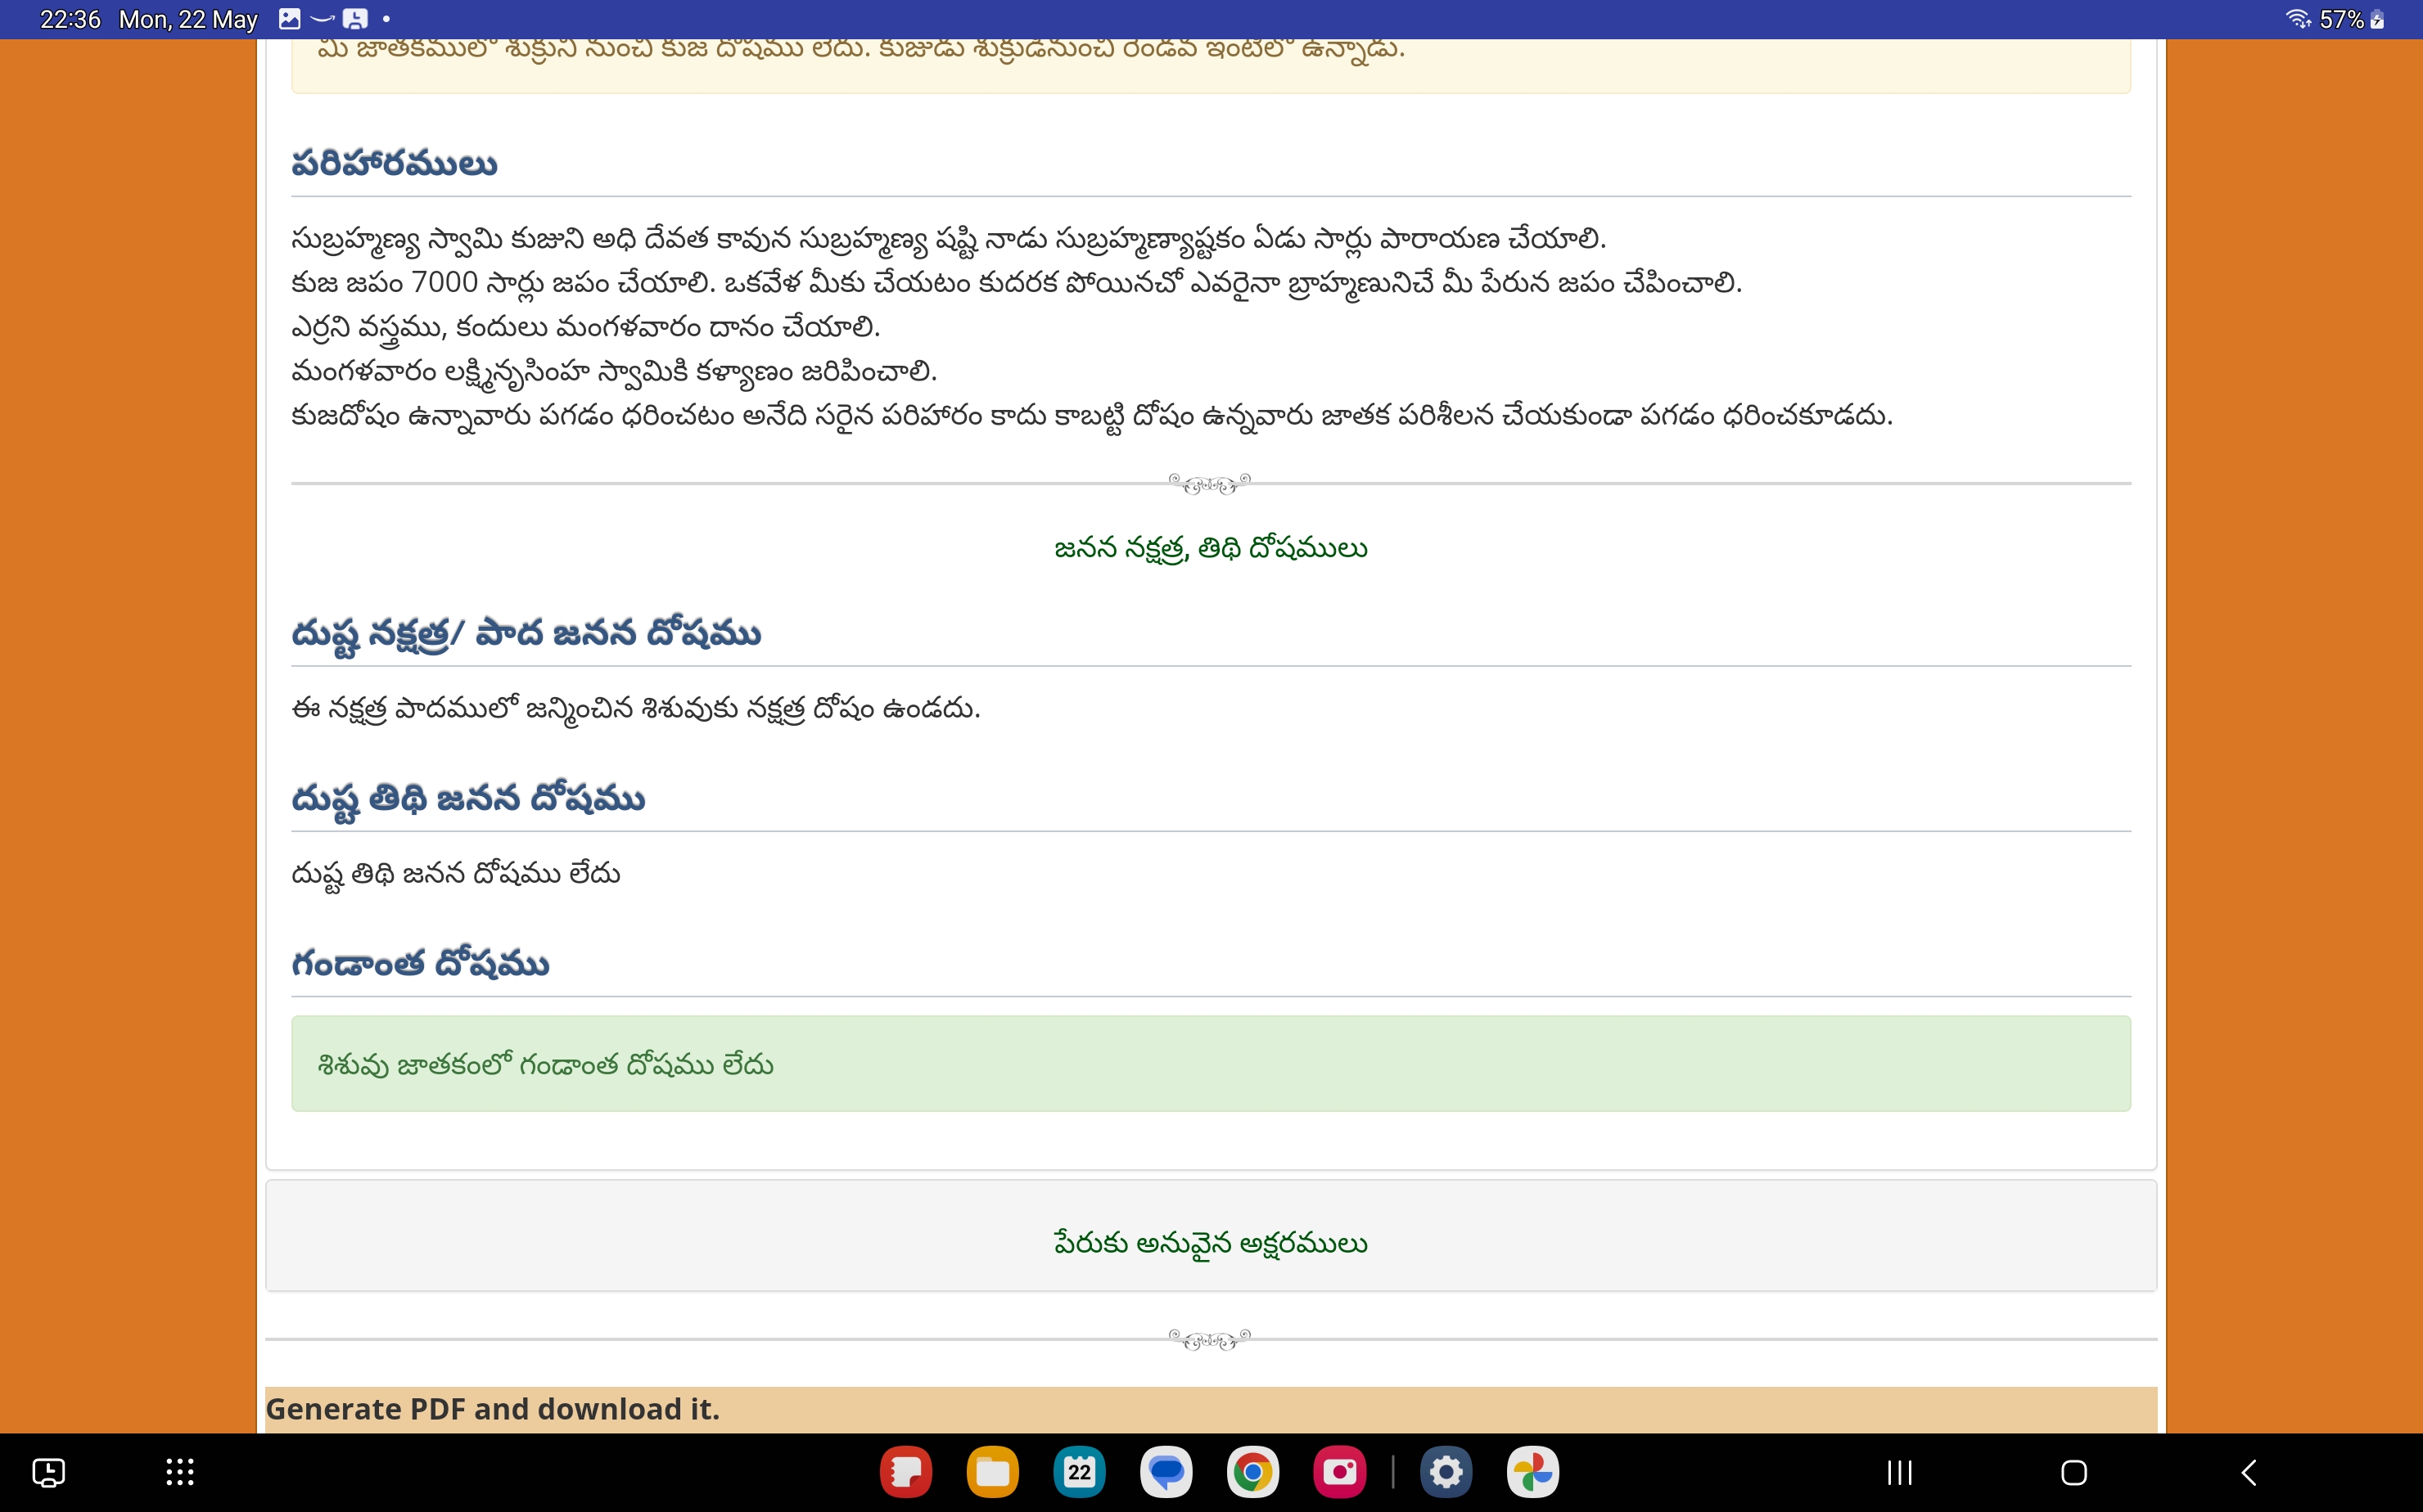Launch the Calendar app showing 22
This screenshot has width=2423, height=1512.
1080,1472
